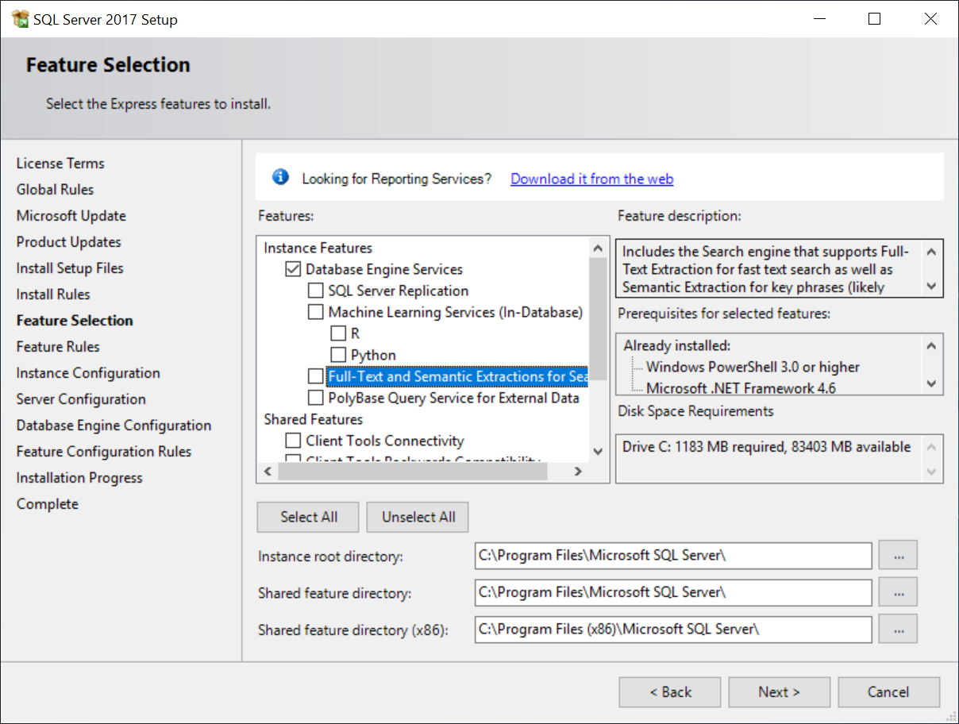Click the SQL Server Setup title bar icon
The width and height of the screenshot is (959, 724).
click(x=21, y=19)
